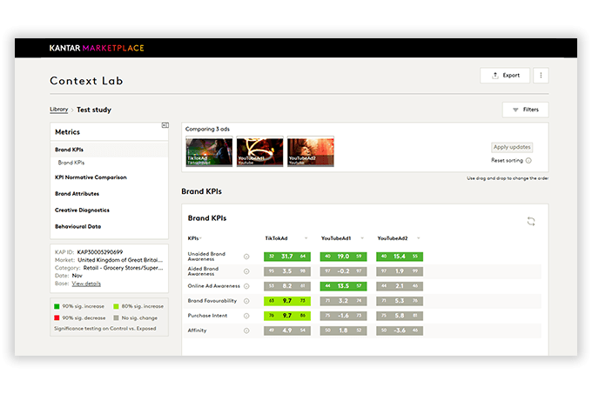Click info icon next to Reset sorting
Image resolution: width=592 pixels, height=394 pixels.
pyautogui.click(x=528, y=161)
